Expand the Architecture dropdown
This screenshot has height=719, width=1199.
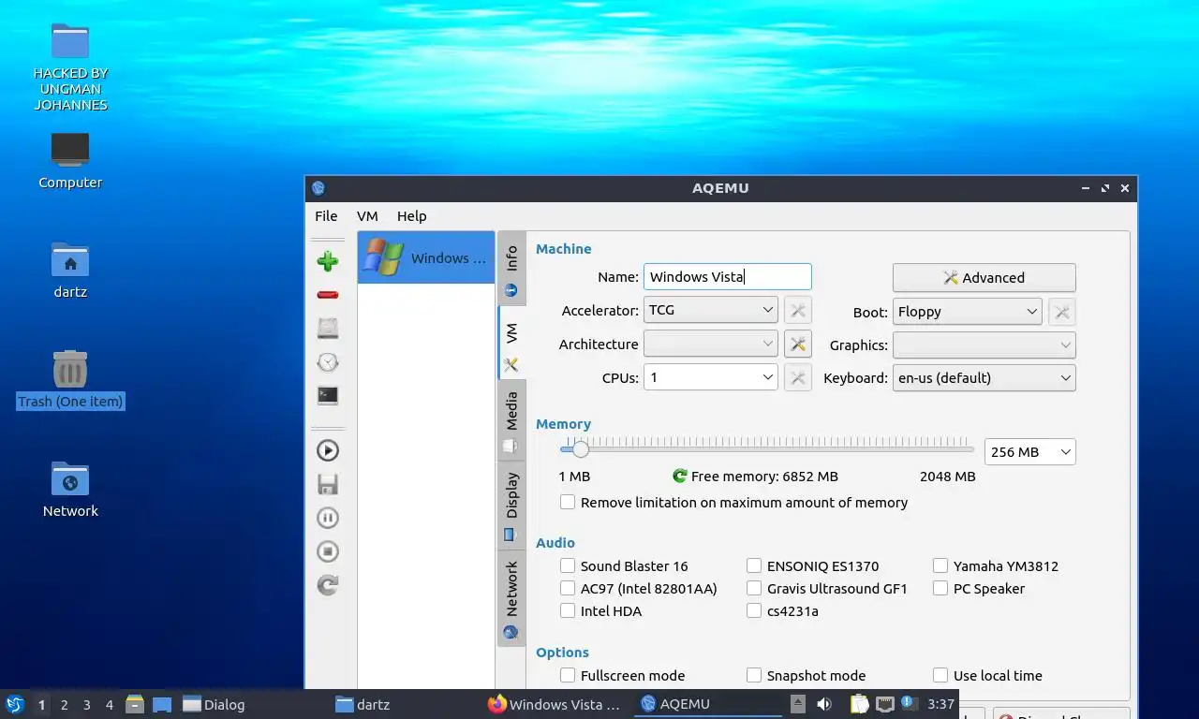coord(711,345)
